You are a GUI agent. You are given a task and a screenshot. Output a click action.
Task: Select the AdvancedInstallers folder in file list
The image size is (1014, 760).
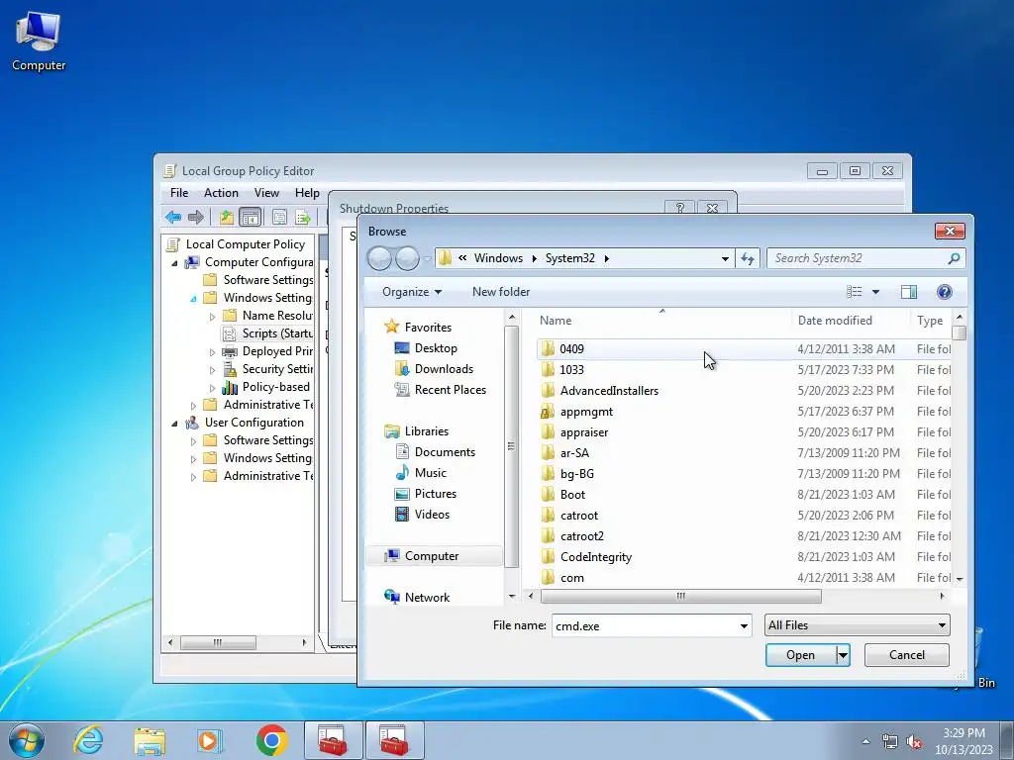point(609,390)
